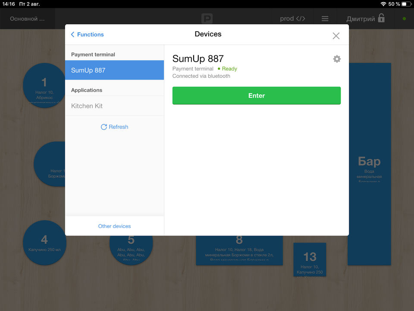The image size is (414, 311).
Task: Select table 8 on the floor plan
Action: [x=239, y=250]
